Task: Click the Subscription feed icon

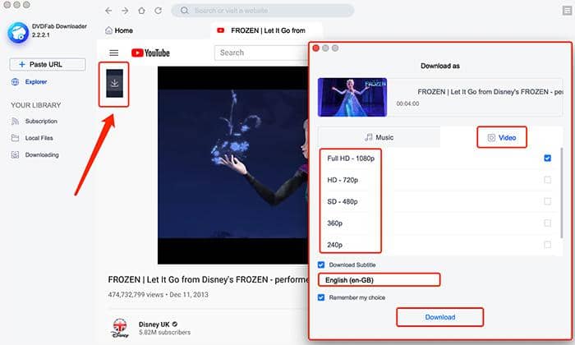Action: point(15,121)
